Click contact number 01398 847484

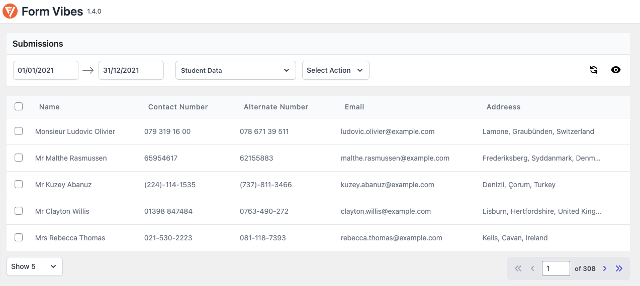[x=168, y=211]
